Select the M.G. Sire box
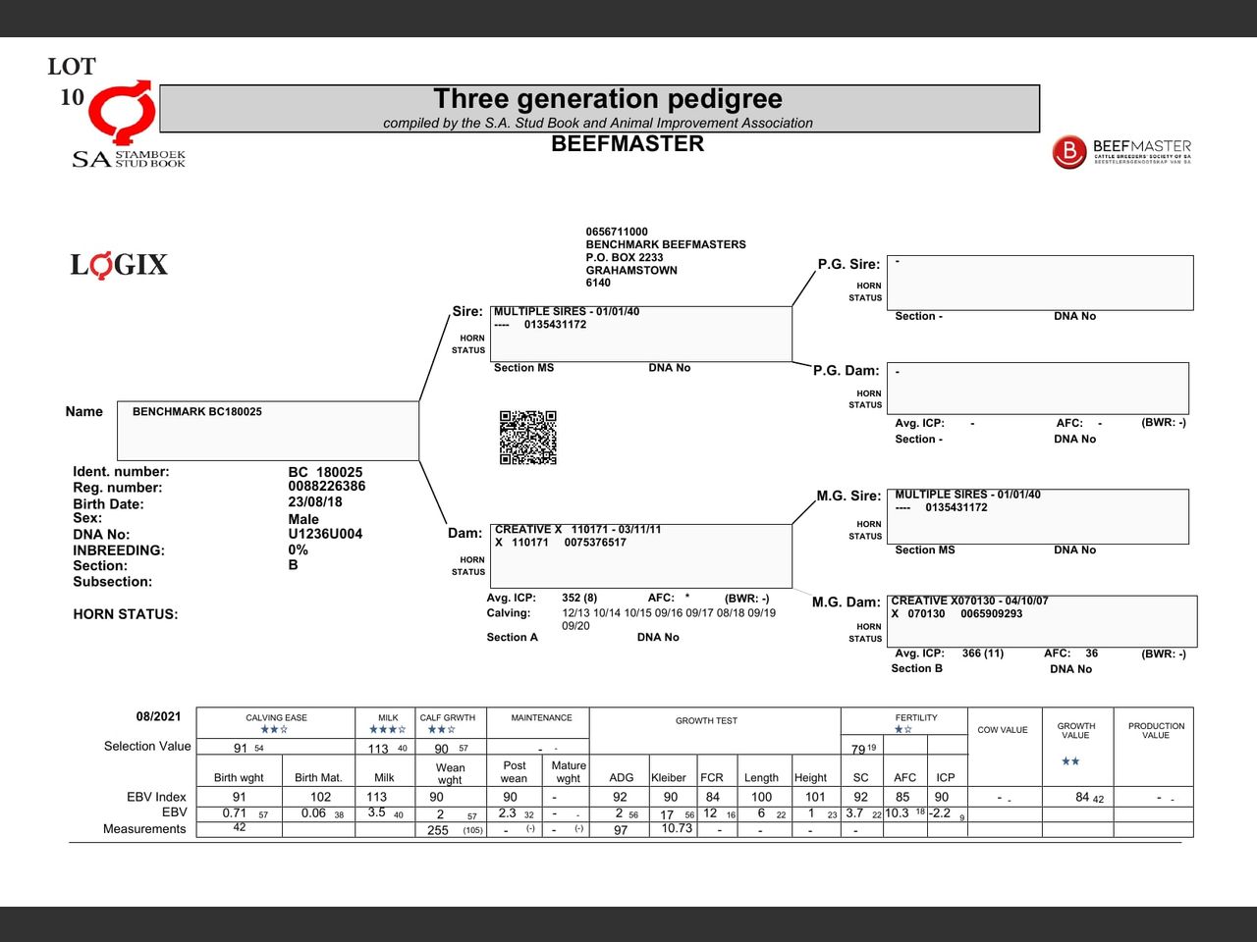Screen dimensions: 1257x942 [1037, 516]
